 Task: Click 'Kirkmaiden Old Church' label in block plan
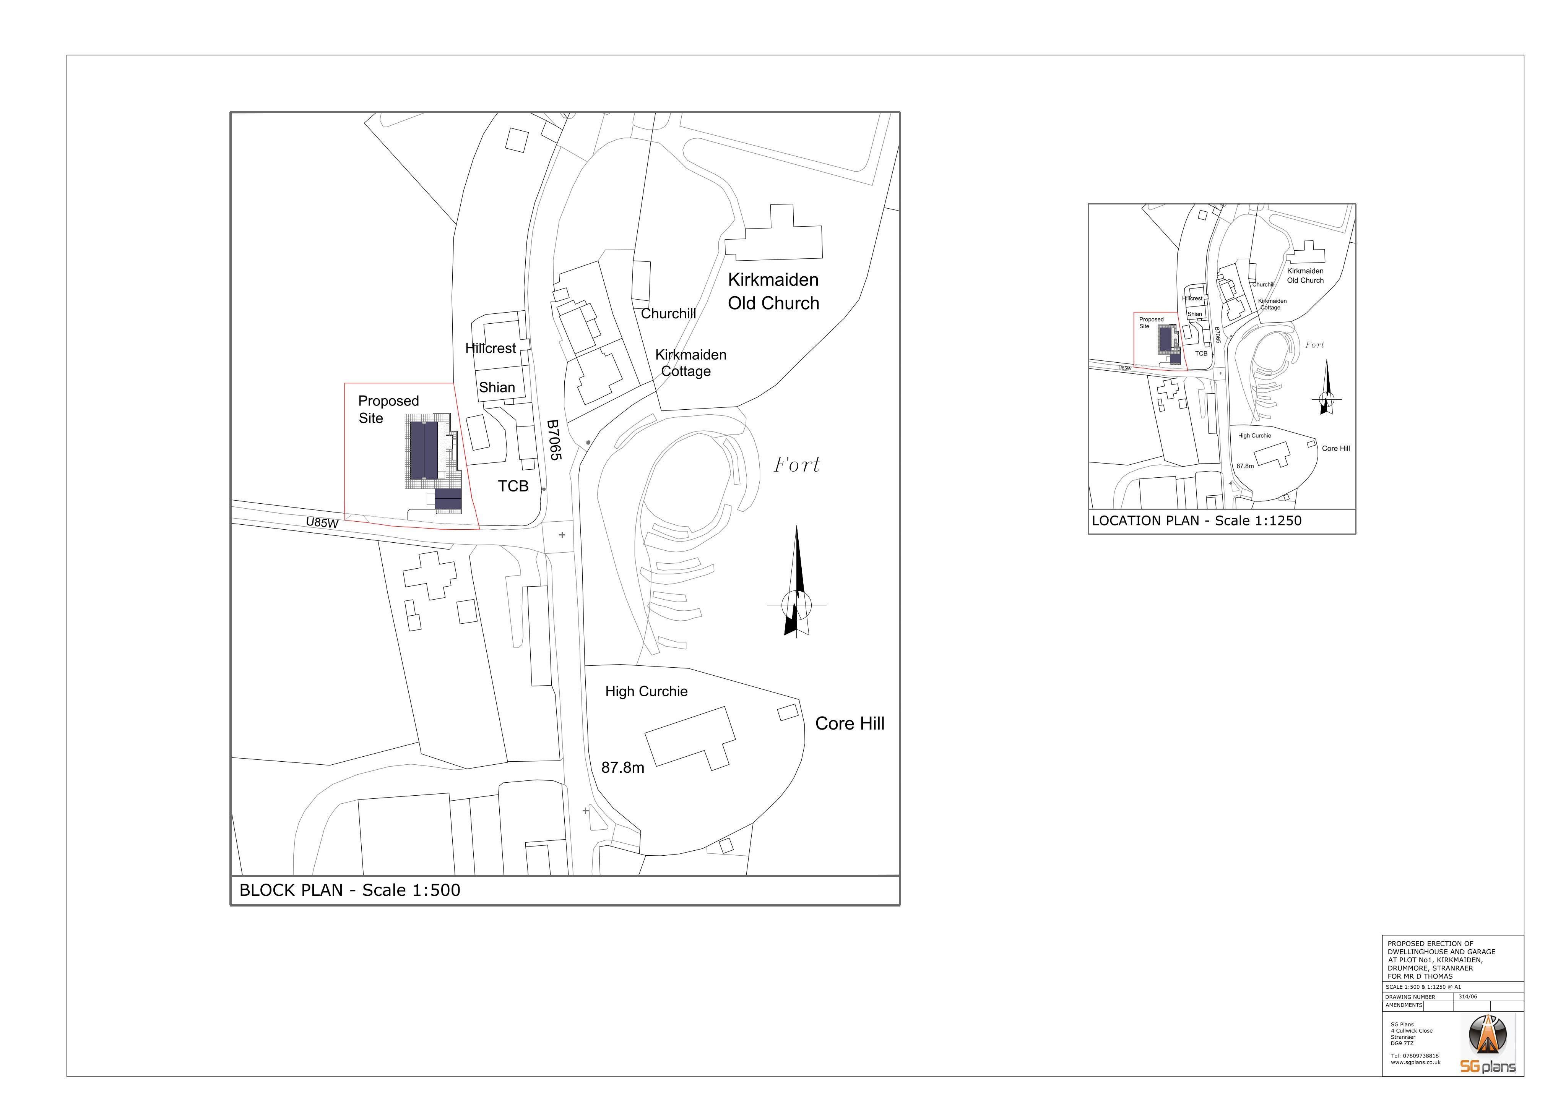773,291
